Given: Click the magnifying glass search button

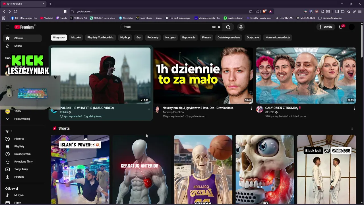Looking at the screenshot, I should click(x=228, y=27).
